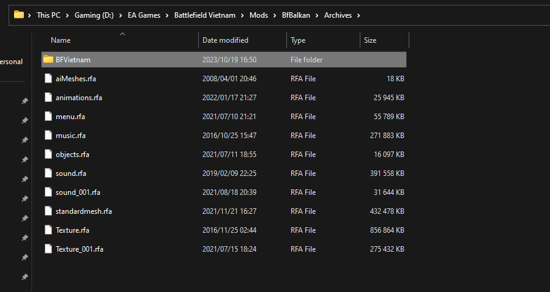This screenshot has height=292, width=550.
Task: Navigate to EA Games breadcrumb
Action: 144,15
